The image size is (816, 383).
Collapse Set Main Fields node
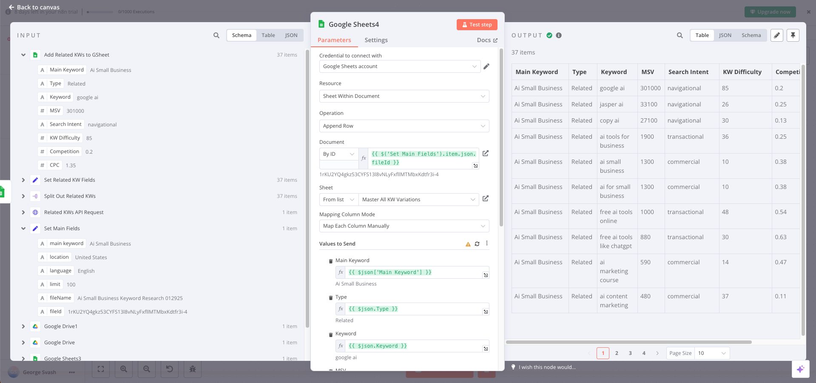23,229
